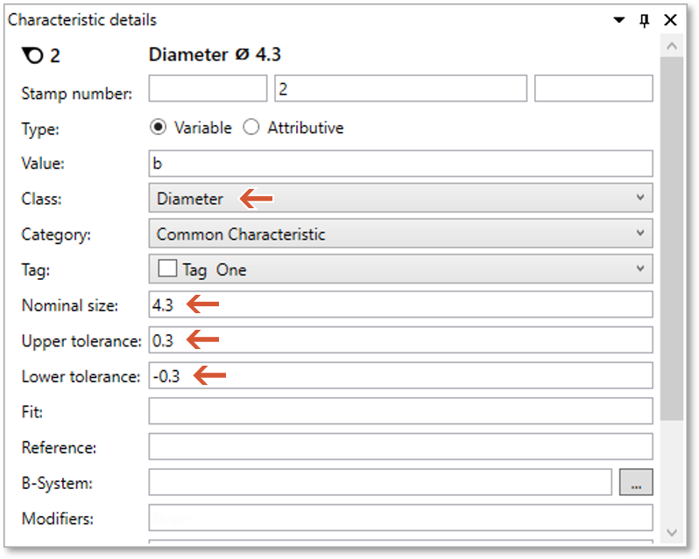Expand the Category dropdown list

pyautogui.click(x=400, y=234)
